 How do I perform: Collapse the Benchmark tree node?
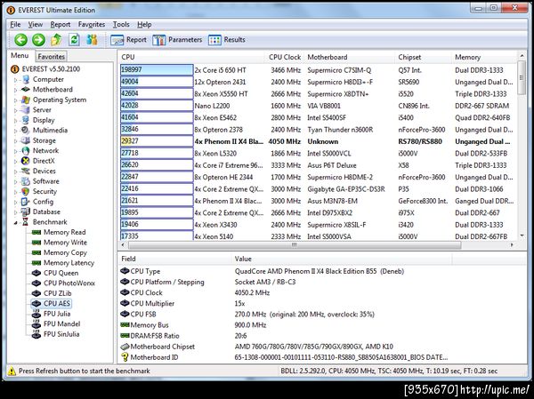[x=15, y=223]
